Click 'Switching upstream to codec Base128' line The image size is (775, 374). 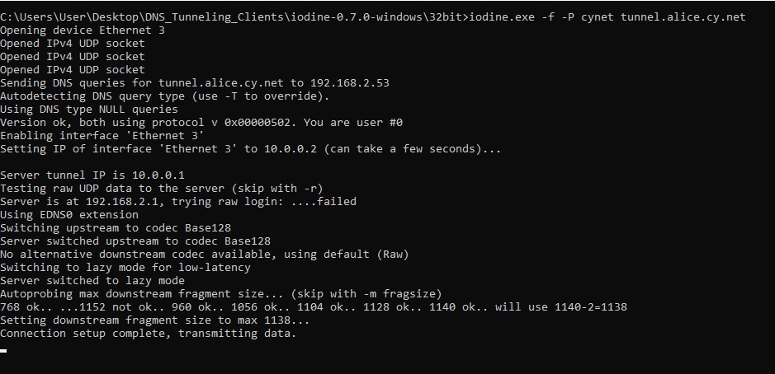click(116, 228)
